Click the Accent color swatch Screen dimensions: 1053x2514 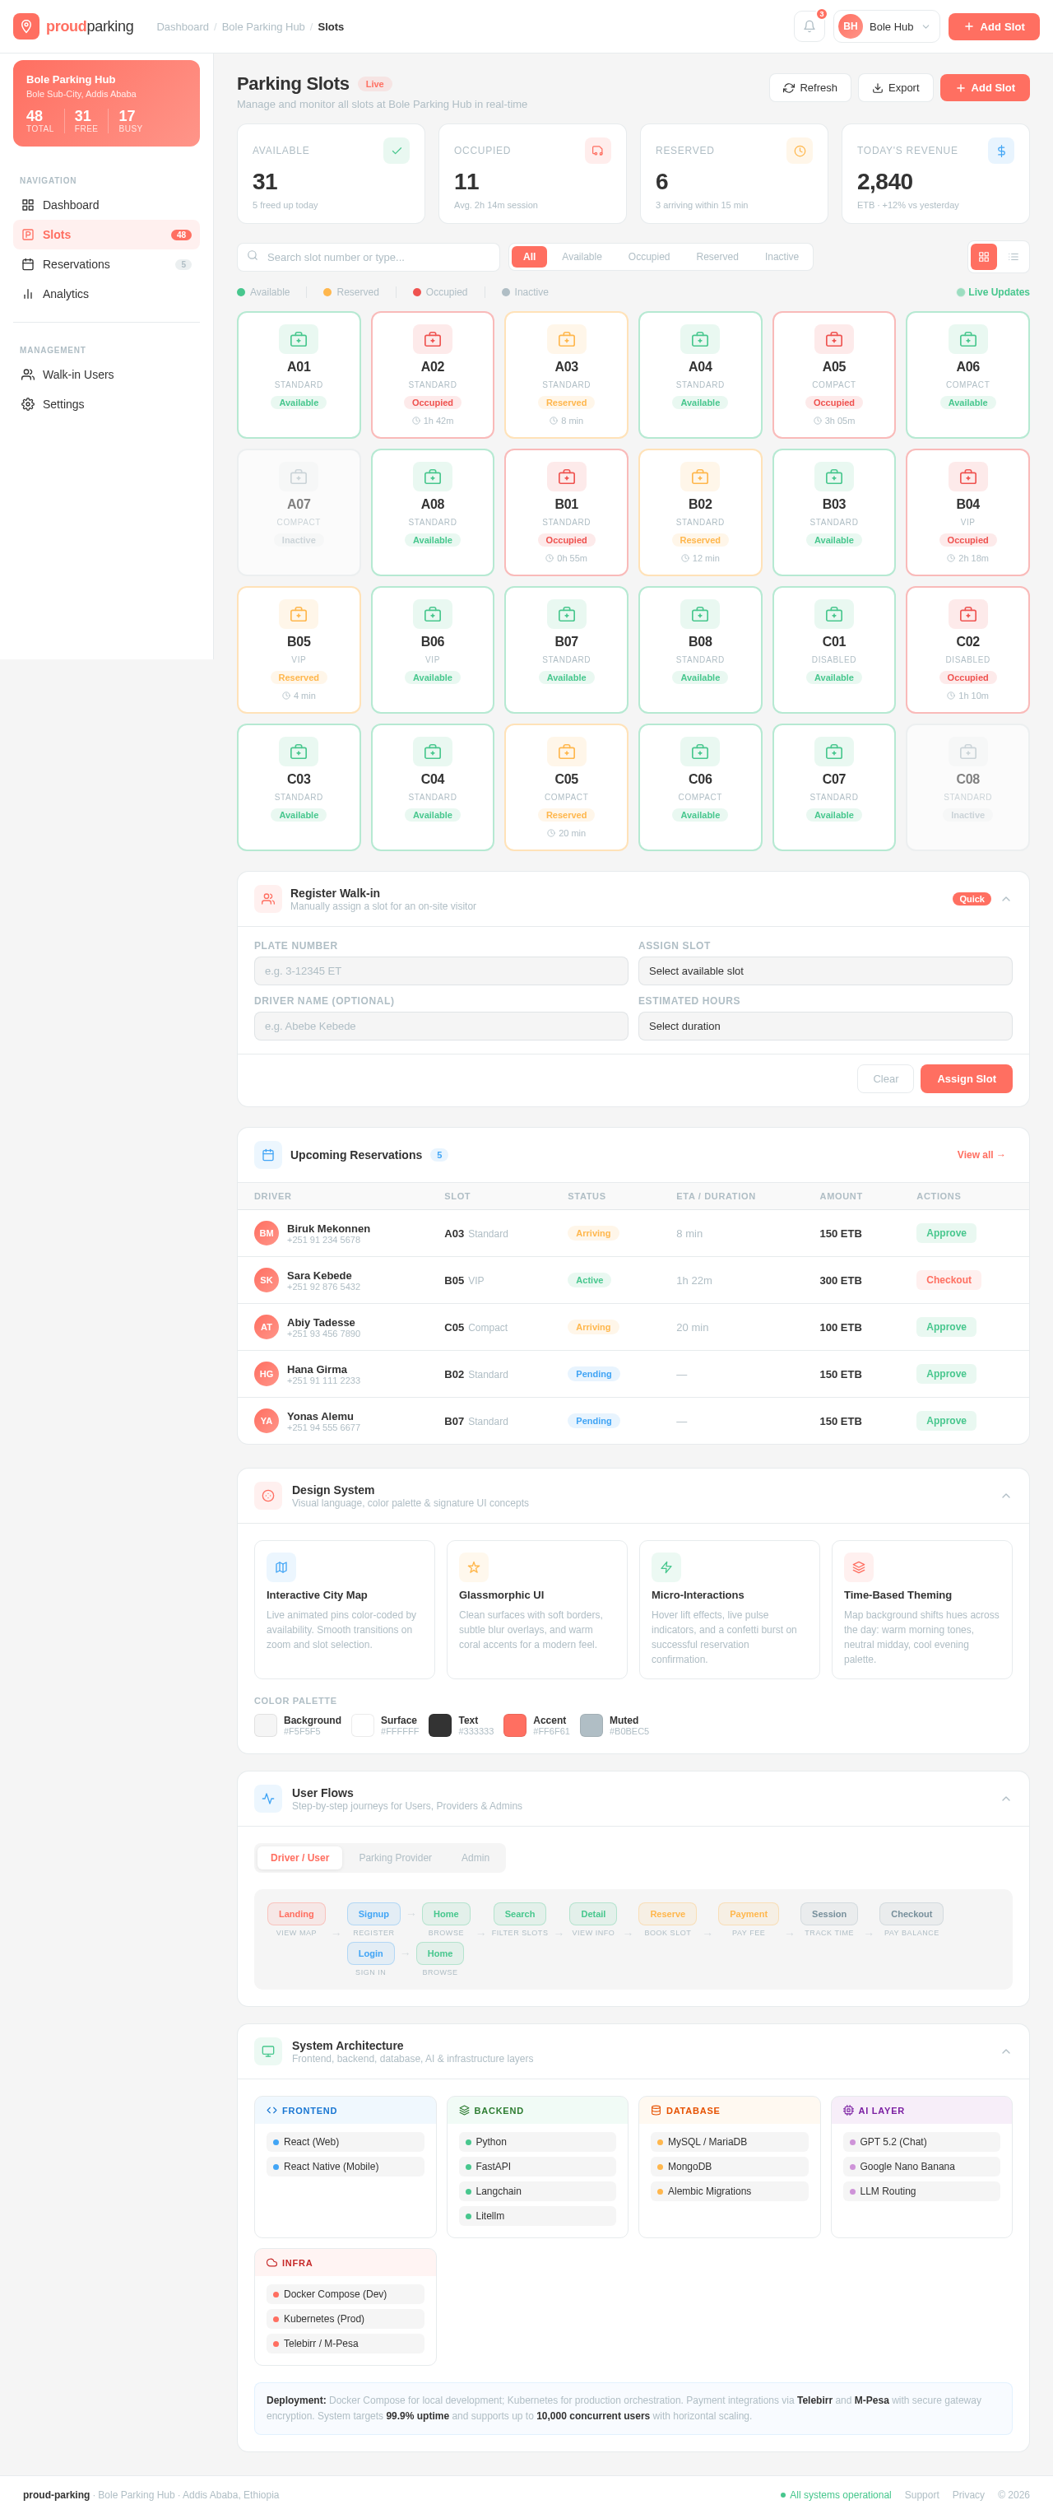pyautogui.click(x=515, y=1725)
